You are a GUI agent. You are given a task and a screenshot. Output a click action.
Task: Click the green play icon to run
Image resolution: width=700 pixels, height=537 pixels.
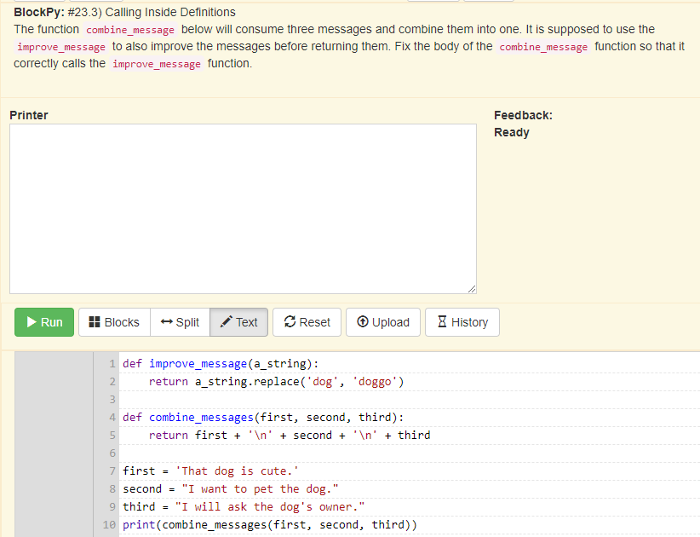pos(29,322)
